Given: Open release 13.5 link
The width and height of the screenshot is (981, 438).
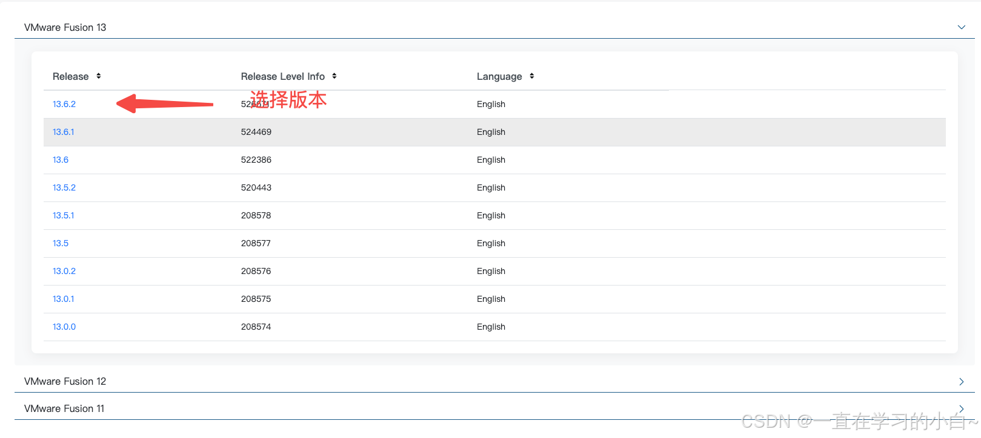Looking at the screenshot, I should click(x=61, y=243).
